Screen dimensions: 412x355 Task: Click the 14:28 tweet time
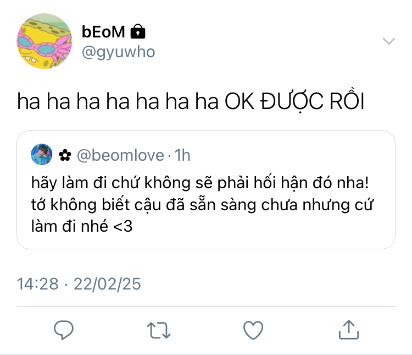tap(37, 284)
